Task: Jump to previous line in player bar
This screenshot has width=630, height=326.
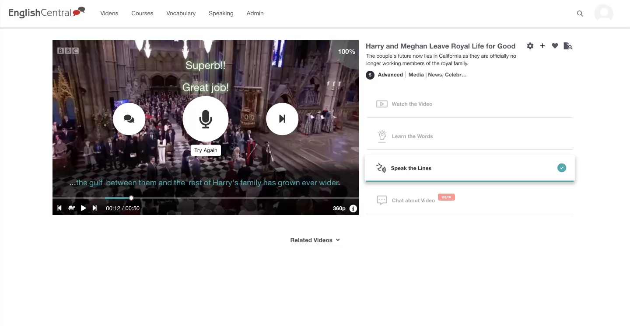Action: point(59,208)
